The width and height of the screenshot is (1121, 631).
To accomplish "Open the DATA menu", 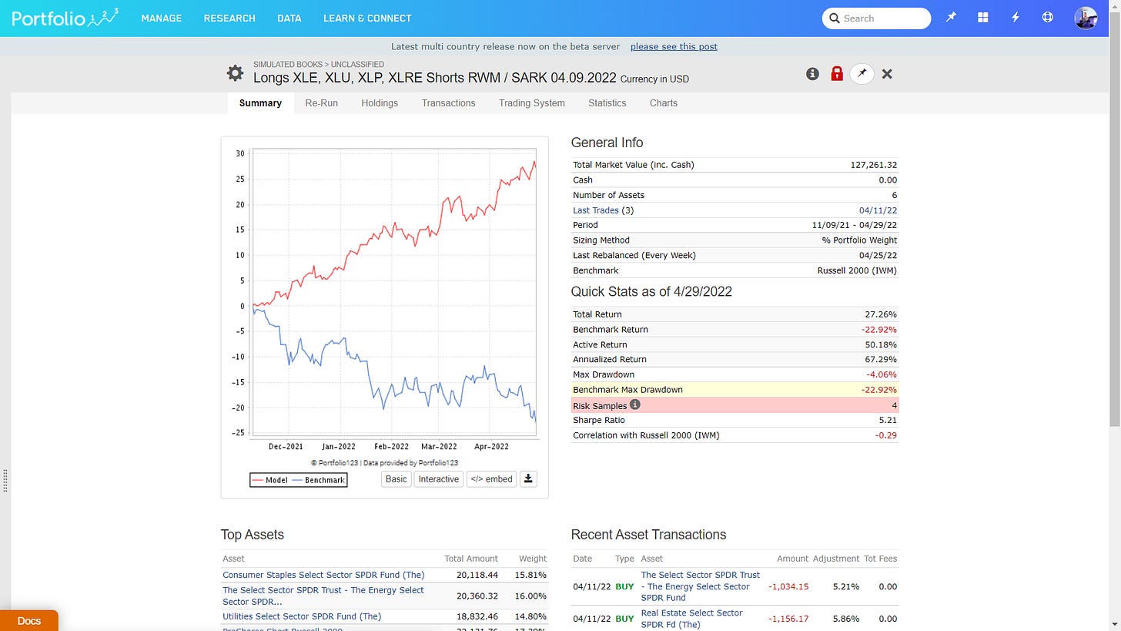I will pos(289,18).
